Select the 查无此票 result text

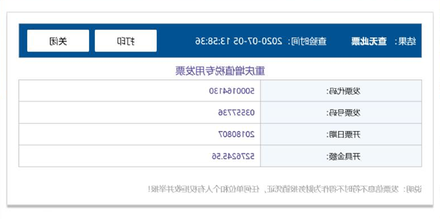[x=369, y=42]
